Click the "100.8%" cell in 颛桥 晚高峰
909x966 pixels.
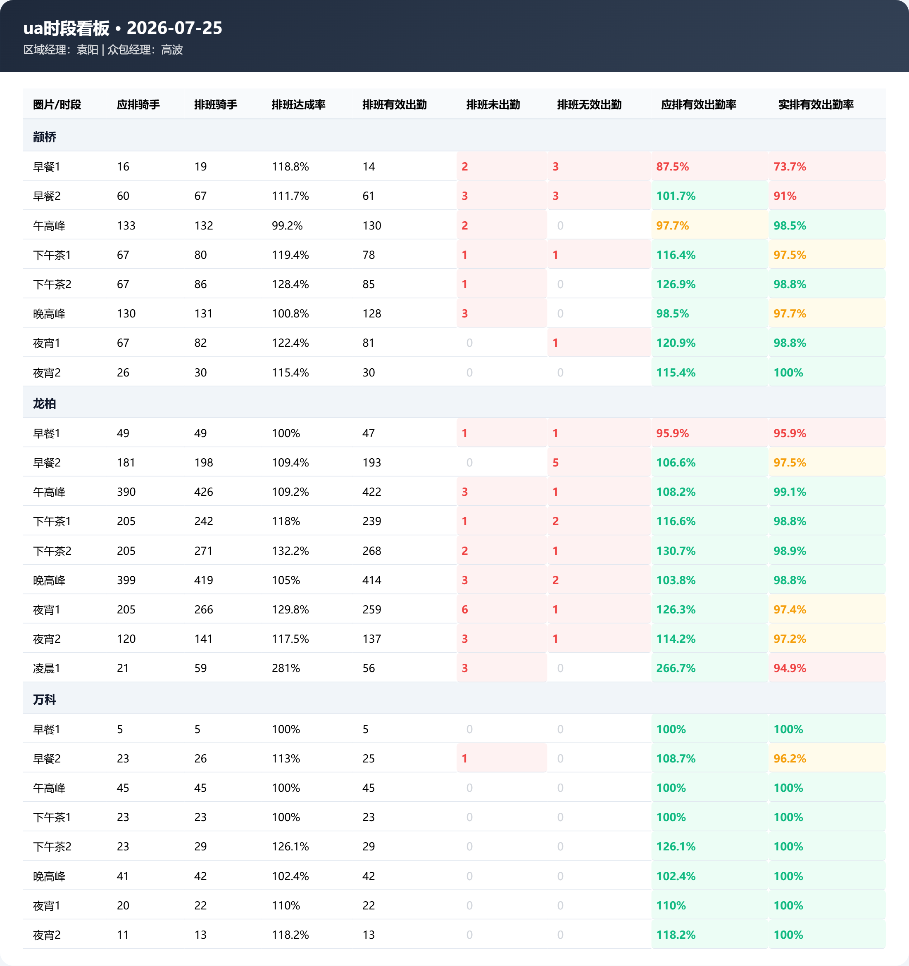pos(290,314)
